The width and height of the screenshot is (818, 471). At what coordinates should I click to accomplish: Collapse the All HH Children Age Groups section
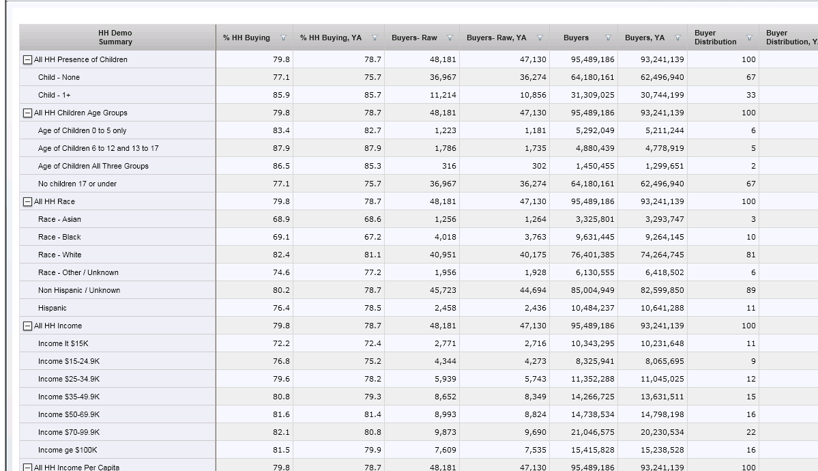coord(28,113)
